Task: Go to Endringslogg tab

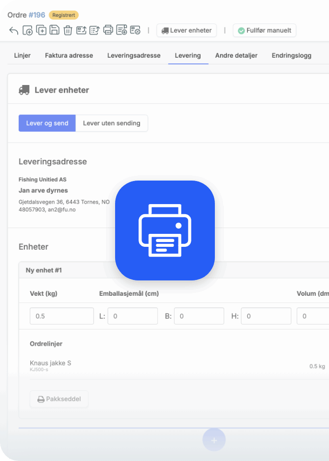Action: click(x=291, y=55)
